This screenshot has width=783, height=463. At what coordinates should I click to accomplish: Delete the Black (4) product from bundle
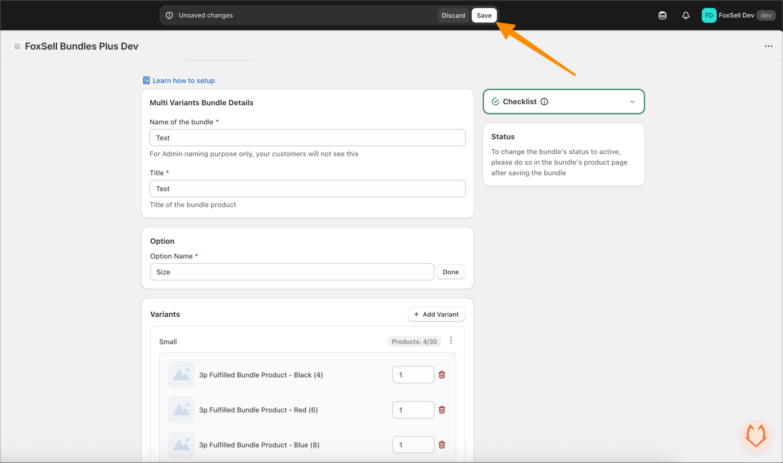442,375
